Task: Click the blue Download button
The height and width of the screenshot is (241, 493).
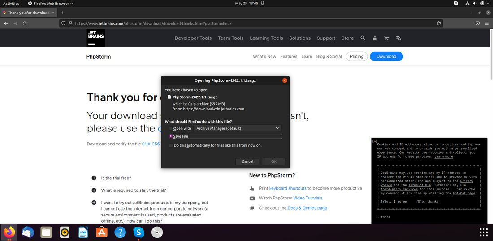Action: click(386, 56)
